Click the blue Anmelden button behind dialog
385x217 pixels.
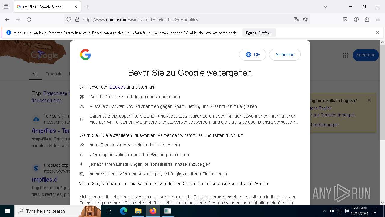point(366,55)
